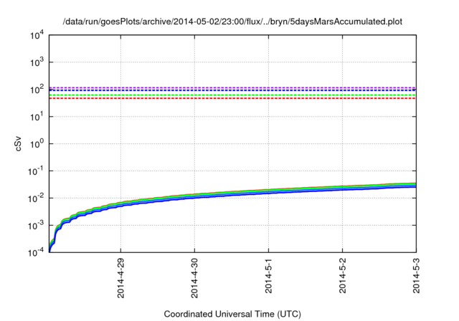Click the 10^4 y-axis tick label
This screenshot has height=321, width=459.
coord(37,35)
